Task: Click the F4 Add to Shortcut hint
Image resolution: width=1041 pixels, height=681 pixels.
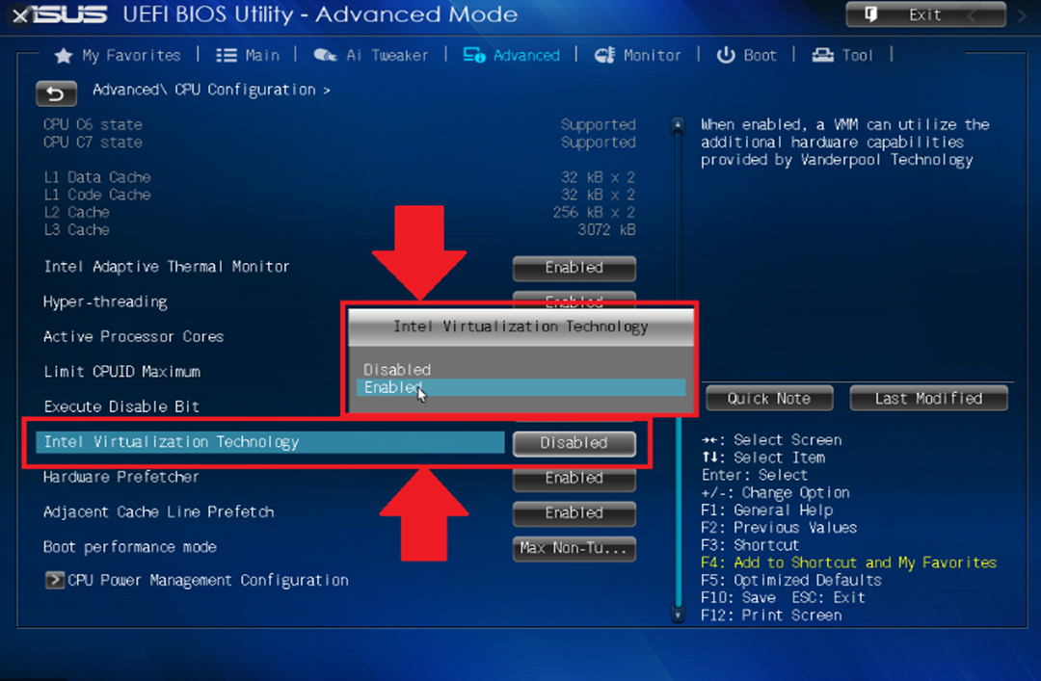Action: point(849,563)
